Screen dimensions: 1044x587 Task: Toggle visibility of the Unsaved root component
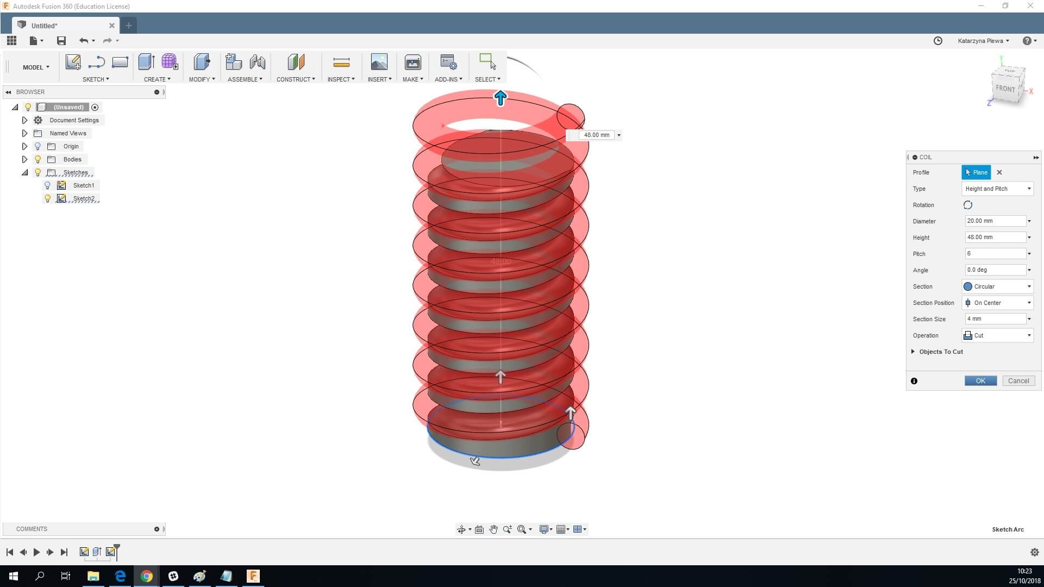pyautogui.click(x=28, y=107)
